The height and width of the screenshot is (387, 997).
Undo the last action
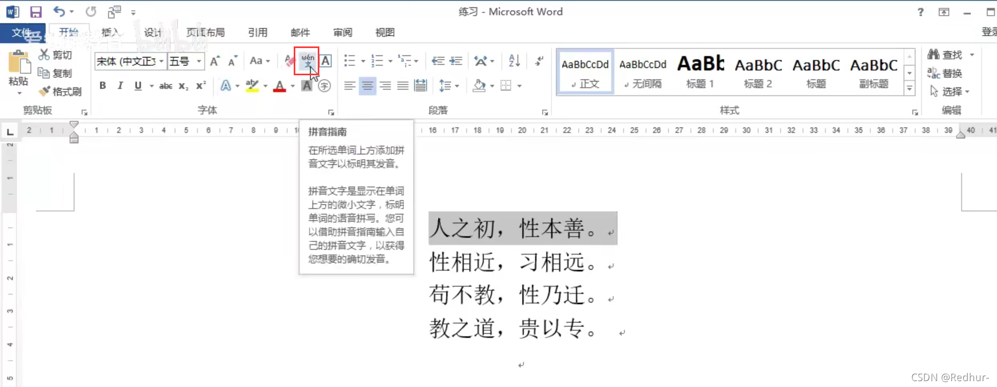(59, 11)
